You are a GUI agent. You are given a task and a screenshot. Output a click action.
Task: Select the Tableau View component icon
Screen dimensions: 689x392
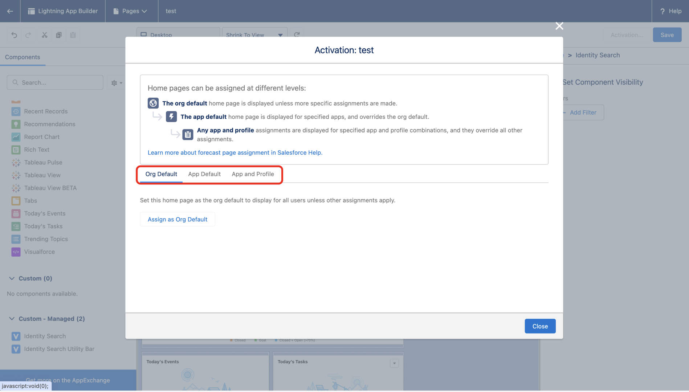(x=16, y=175)
